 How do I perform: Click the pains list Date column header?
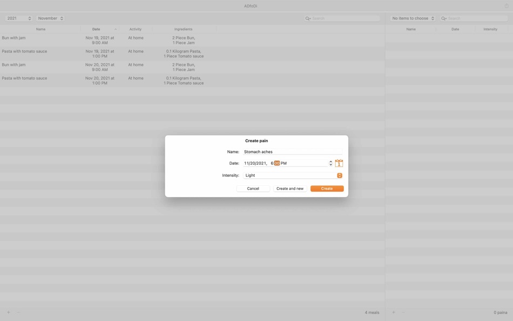click(455, 29)
